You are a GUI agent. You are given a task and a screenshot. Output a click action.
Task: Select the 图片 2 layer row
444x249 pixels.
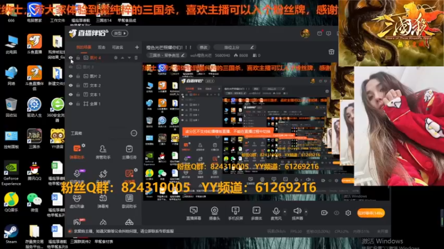pos(103,76)
